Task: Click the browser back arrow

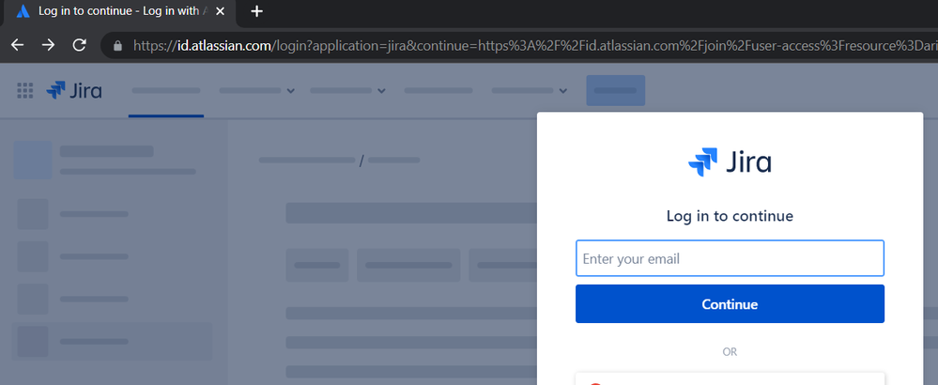Action: (17, 45)
